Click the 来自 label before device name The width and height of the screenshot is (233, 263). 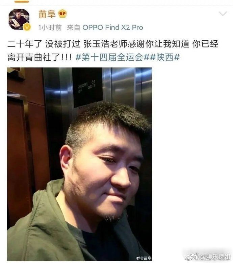point(73,27)
